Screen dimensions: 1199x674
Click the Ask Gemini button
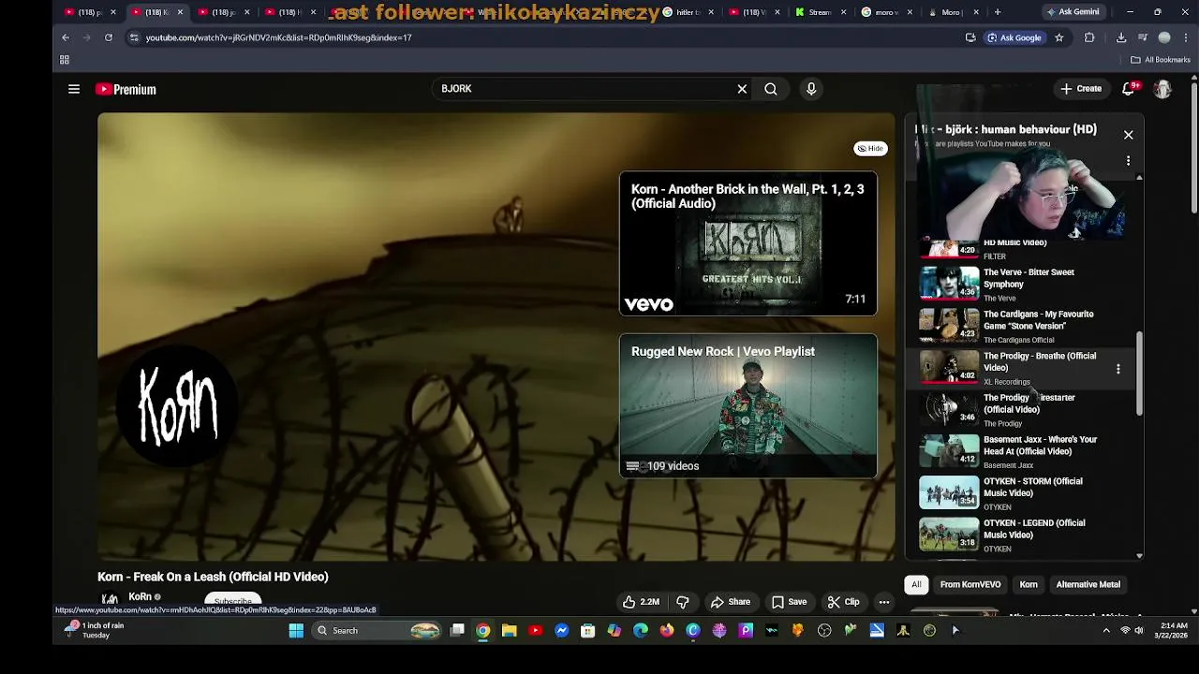click(1073, 12)
